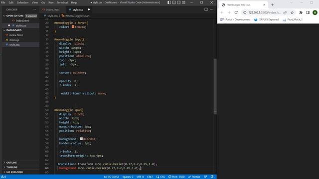Open Chrome tab search chevron
Viewport: 319px width, 179px height.
pos(291,2)
